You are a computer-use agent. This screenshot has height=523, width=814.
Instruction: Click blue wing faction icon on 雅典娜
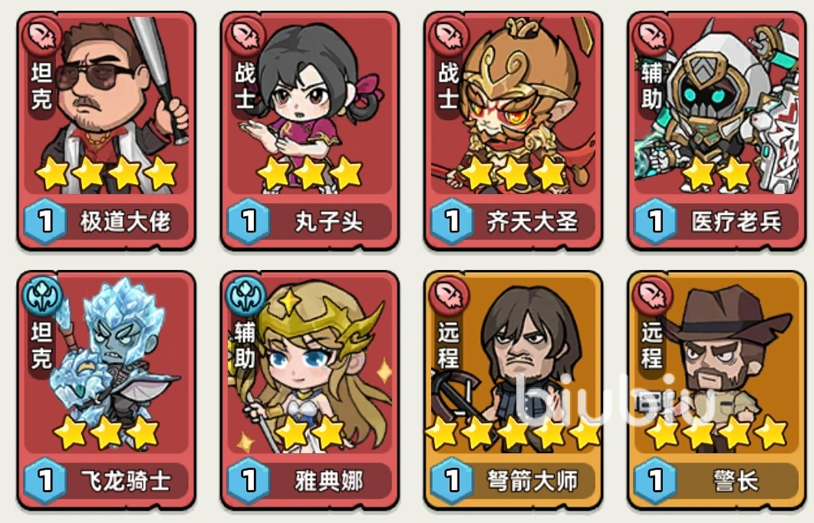click(x=245, y=296)
